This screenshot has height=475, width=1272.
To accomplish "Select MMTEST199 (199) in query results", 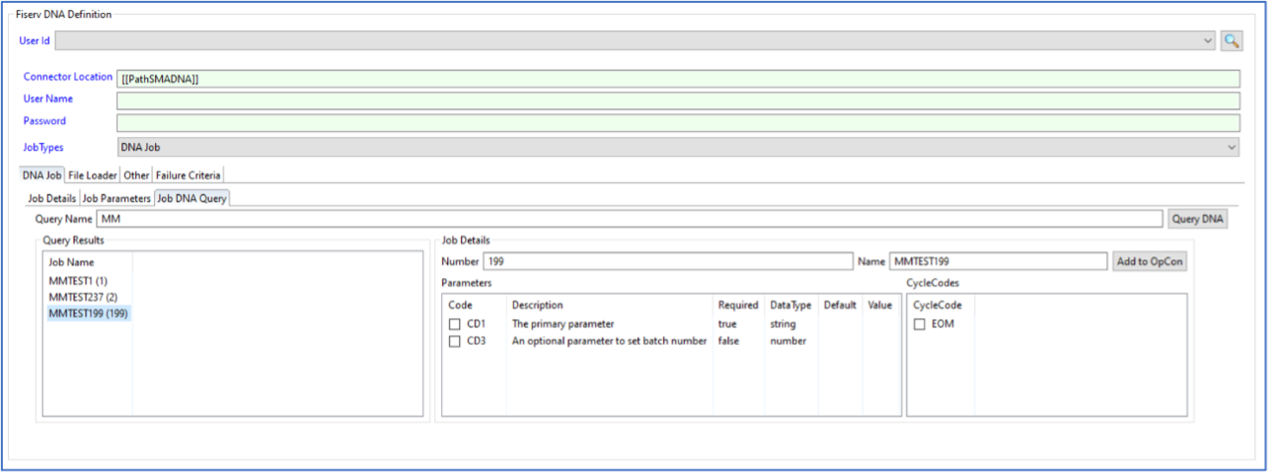I will tap(88, 313).
